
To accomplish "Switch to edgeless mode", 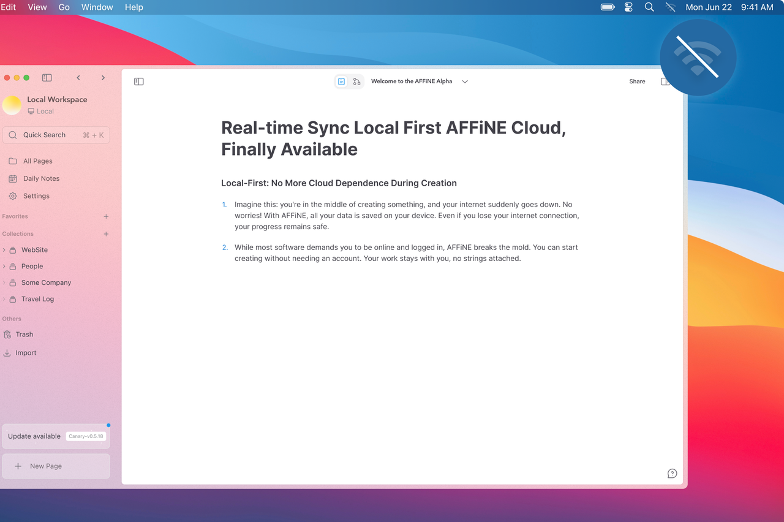I will (x=356, y=81).
